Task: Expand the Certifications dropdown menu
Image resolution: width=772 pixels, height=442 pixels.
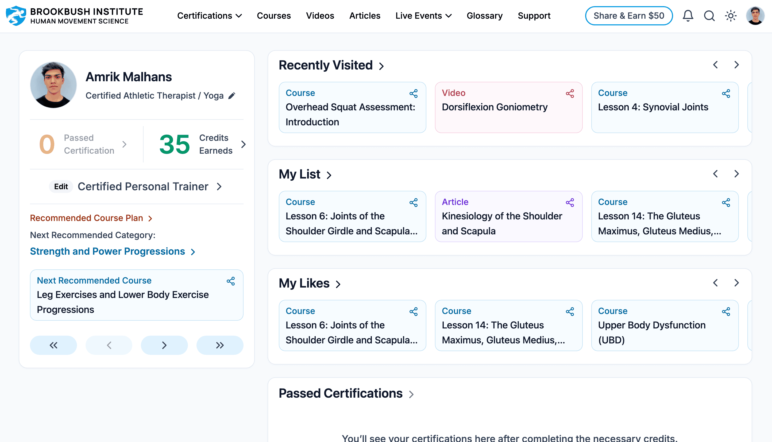Action: (210, 16)
